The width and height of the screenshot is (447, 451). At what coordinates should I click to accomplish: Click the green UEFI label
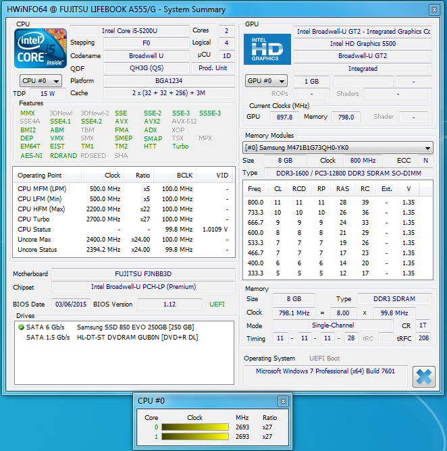coord(217,304)
